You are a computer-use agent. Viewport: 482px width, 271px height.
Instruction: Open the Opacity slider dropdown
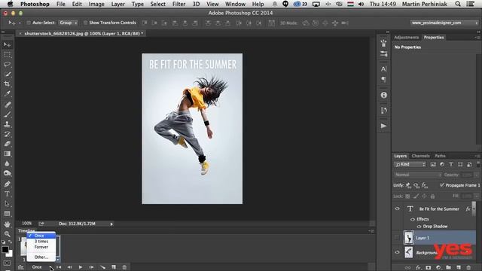click(477, 175)
